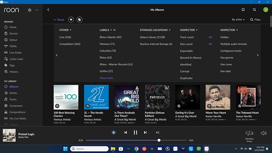The image size is (272, 153).
Task: Select the Live (336) focus option
Action: [65, 37]
